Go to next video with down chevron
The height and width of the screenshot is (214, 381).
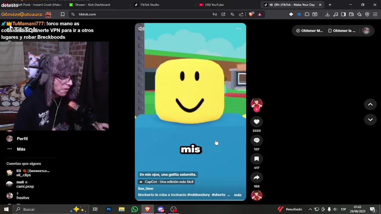tap(370, 119)
